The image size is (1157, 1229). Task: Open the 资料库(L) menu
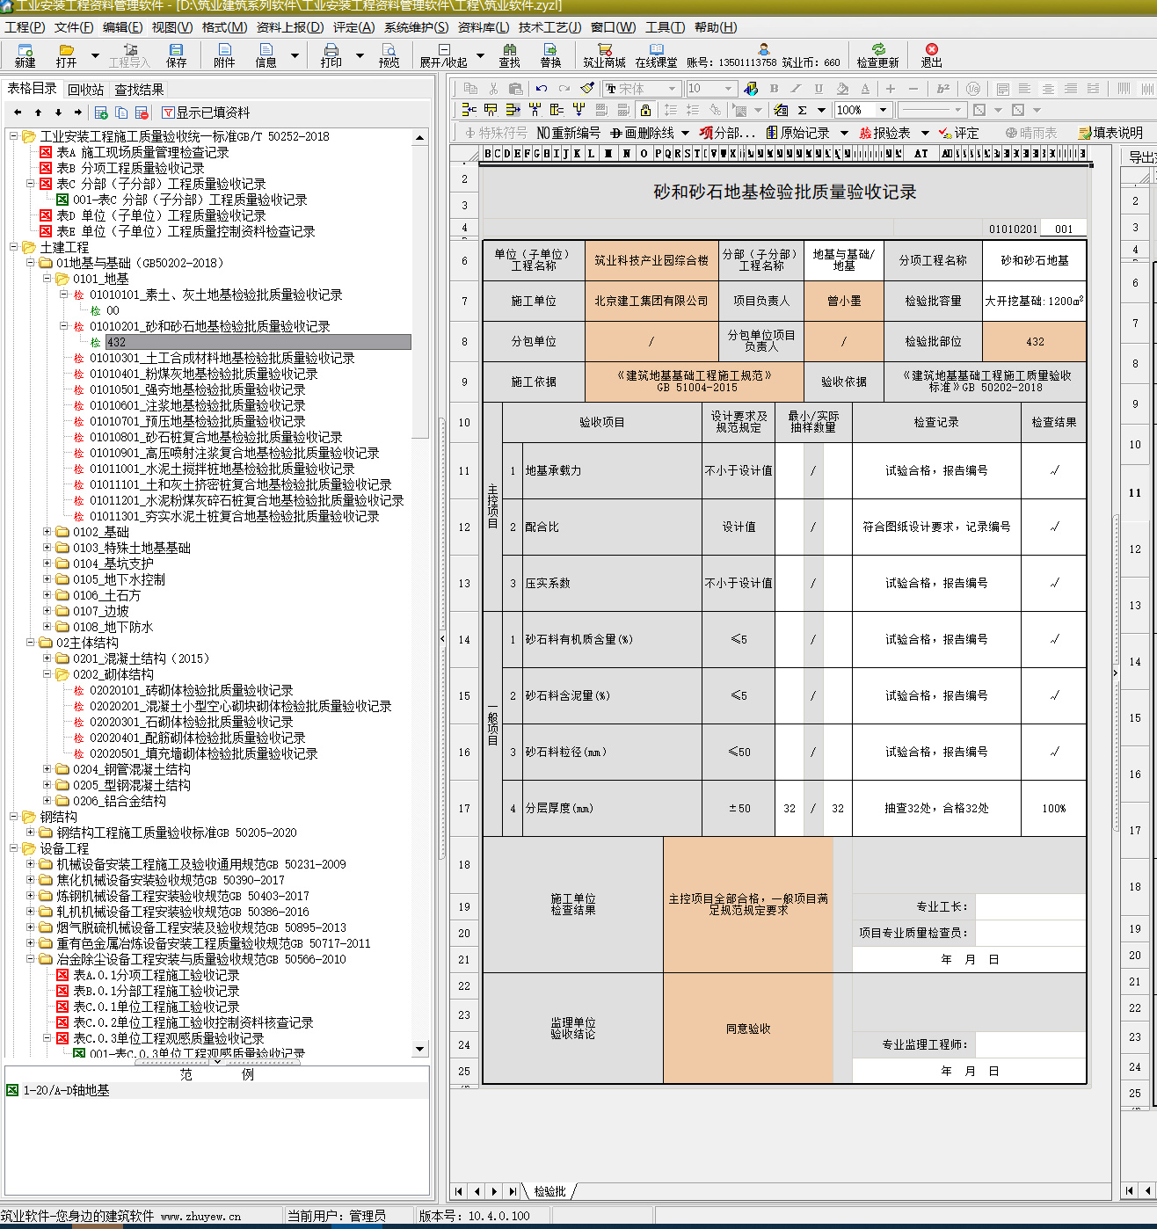pyautogui.click(x=484, y=27)
